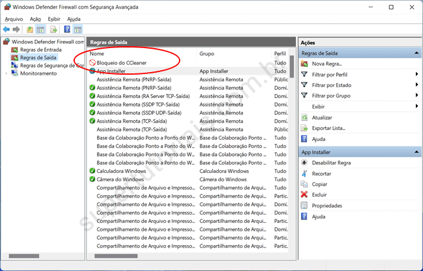Select Regras de Entrada in the tree
Screen dimensions: 423x271
pos(40,49)
